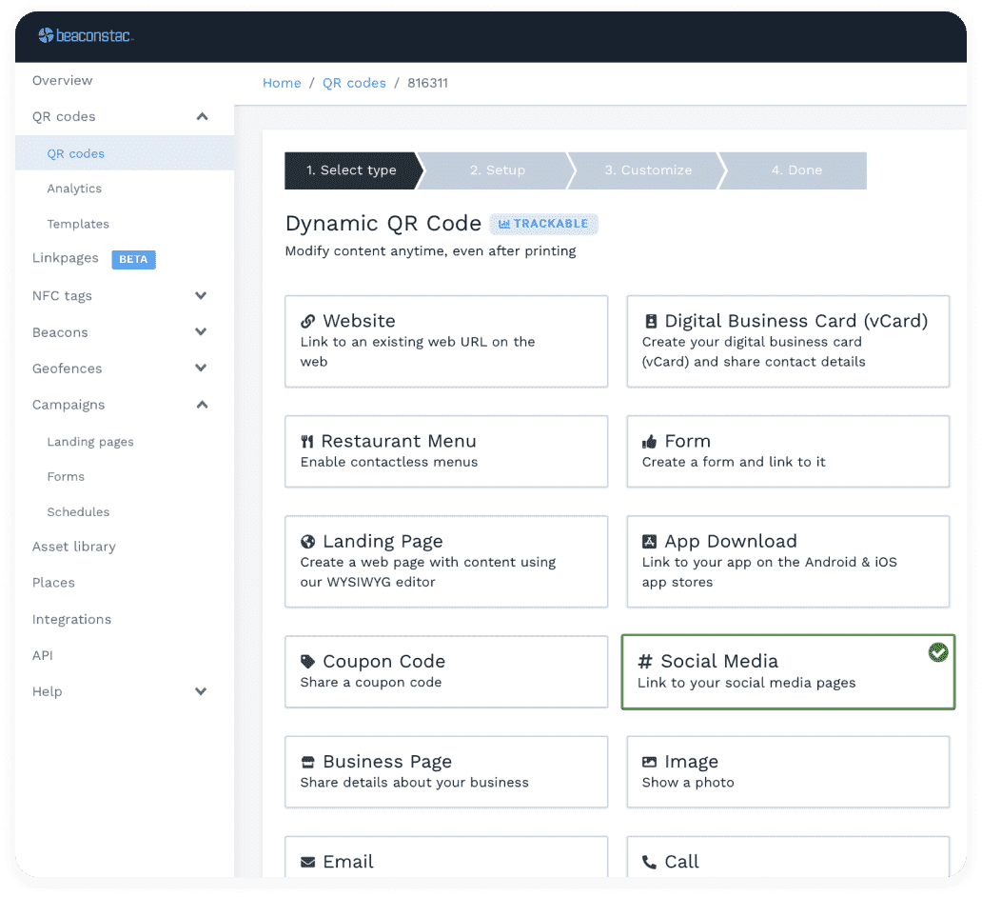Click the Form thumbs-up icon
Screen dimensions: 982x897
pyautogui.click(x=650, y=441)
